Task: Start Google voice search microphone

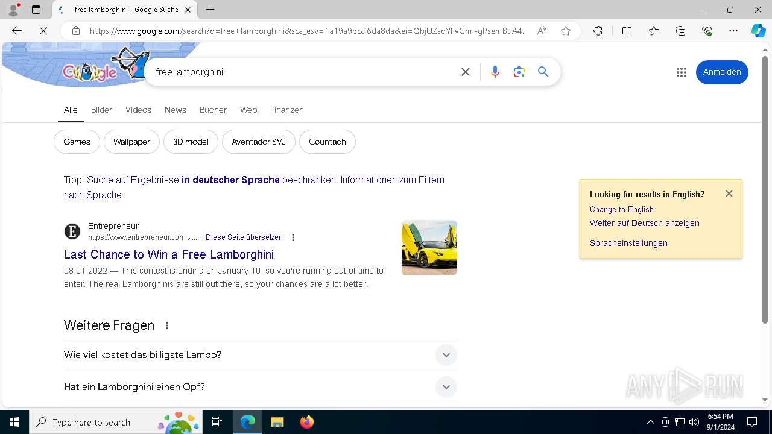Action: pos(495,72)
